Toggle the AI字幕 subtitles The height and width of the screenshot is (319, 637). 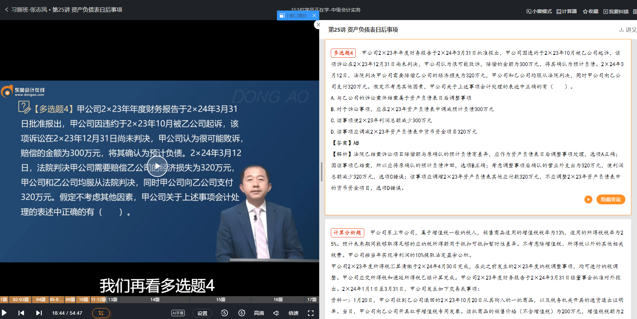tap(178, 313)
